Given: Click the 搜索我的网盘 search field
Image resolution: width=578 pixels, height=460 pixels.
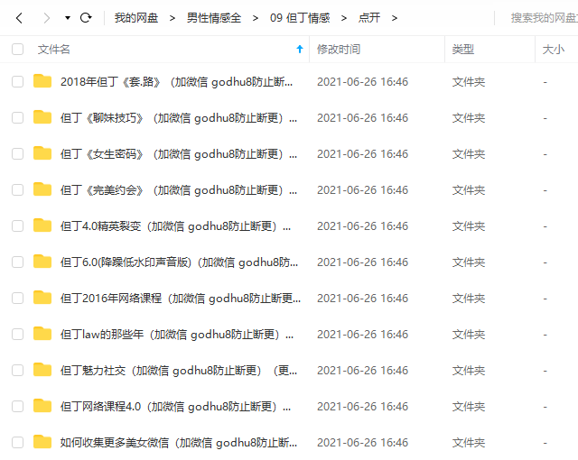Looking at the screenshot, I should pos(542,18).
